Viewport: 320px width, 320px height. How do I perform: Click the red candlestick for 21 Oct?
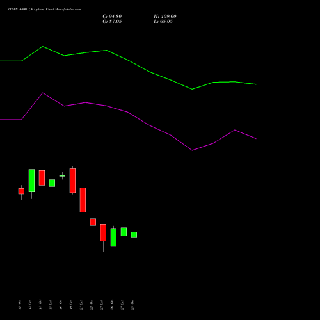[83, 200]
